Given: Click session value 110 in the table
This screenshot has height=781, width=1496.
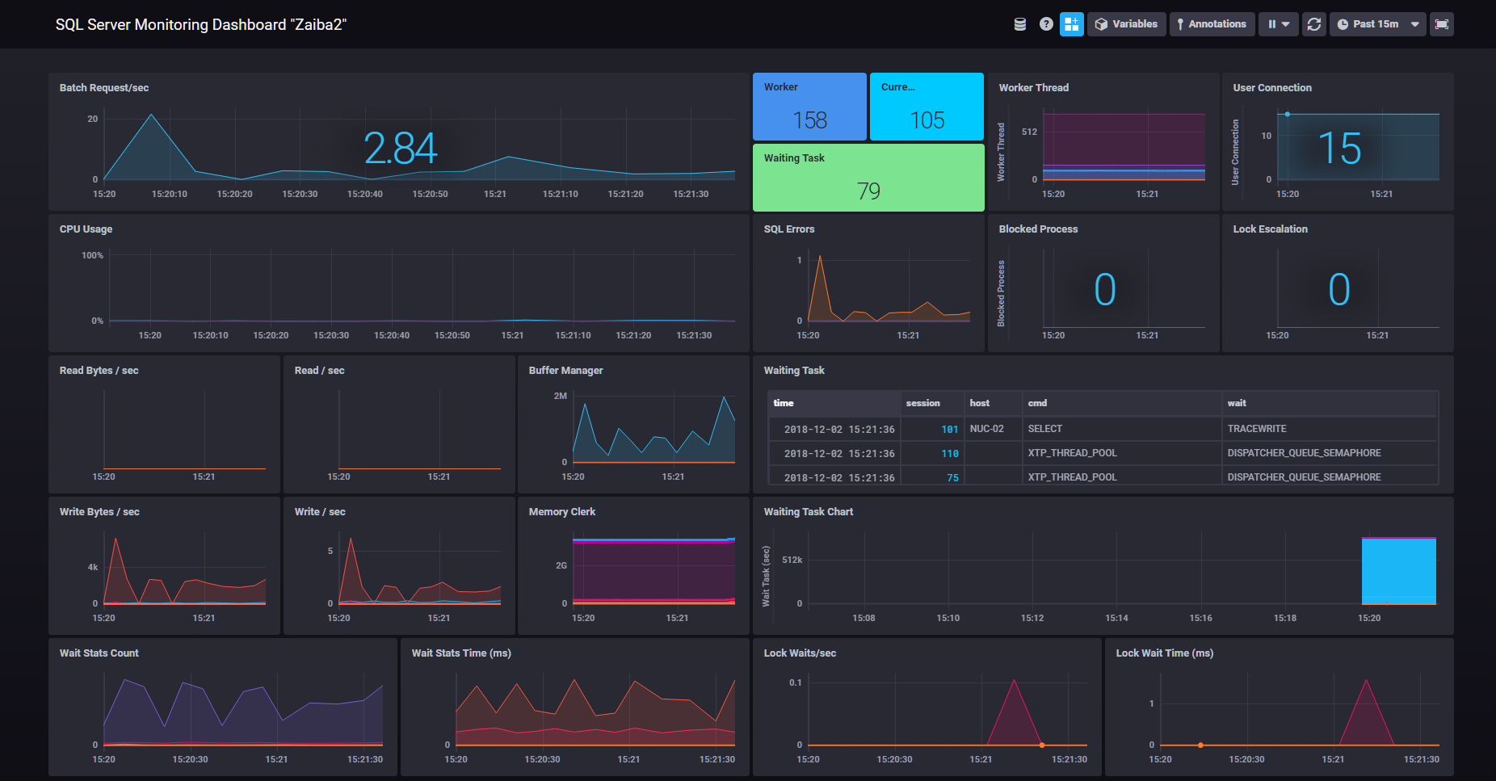Looking at the screenshot, I should pyautogui.click(x=950, y=454).
